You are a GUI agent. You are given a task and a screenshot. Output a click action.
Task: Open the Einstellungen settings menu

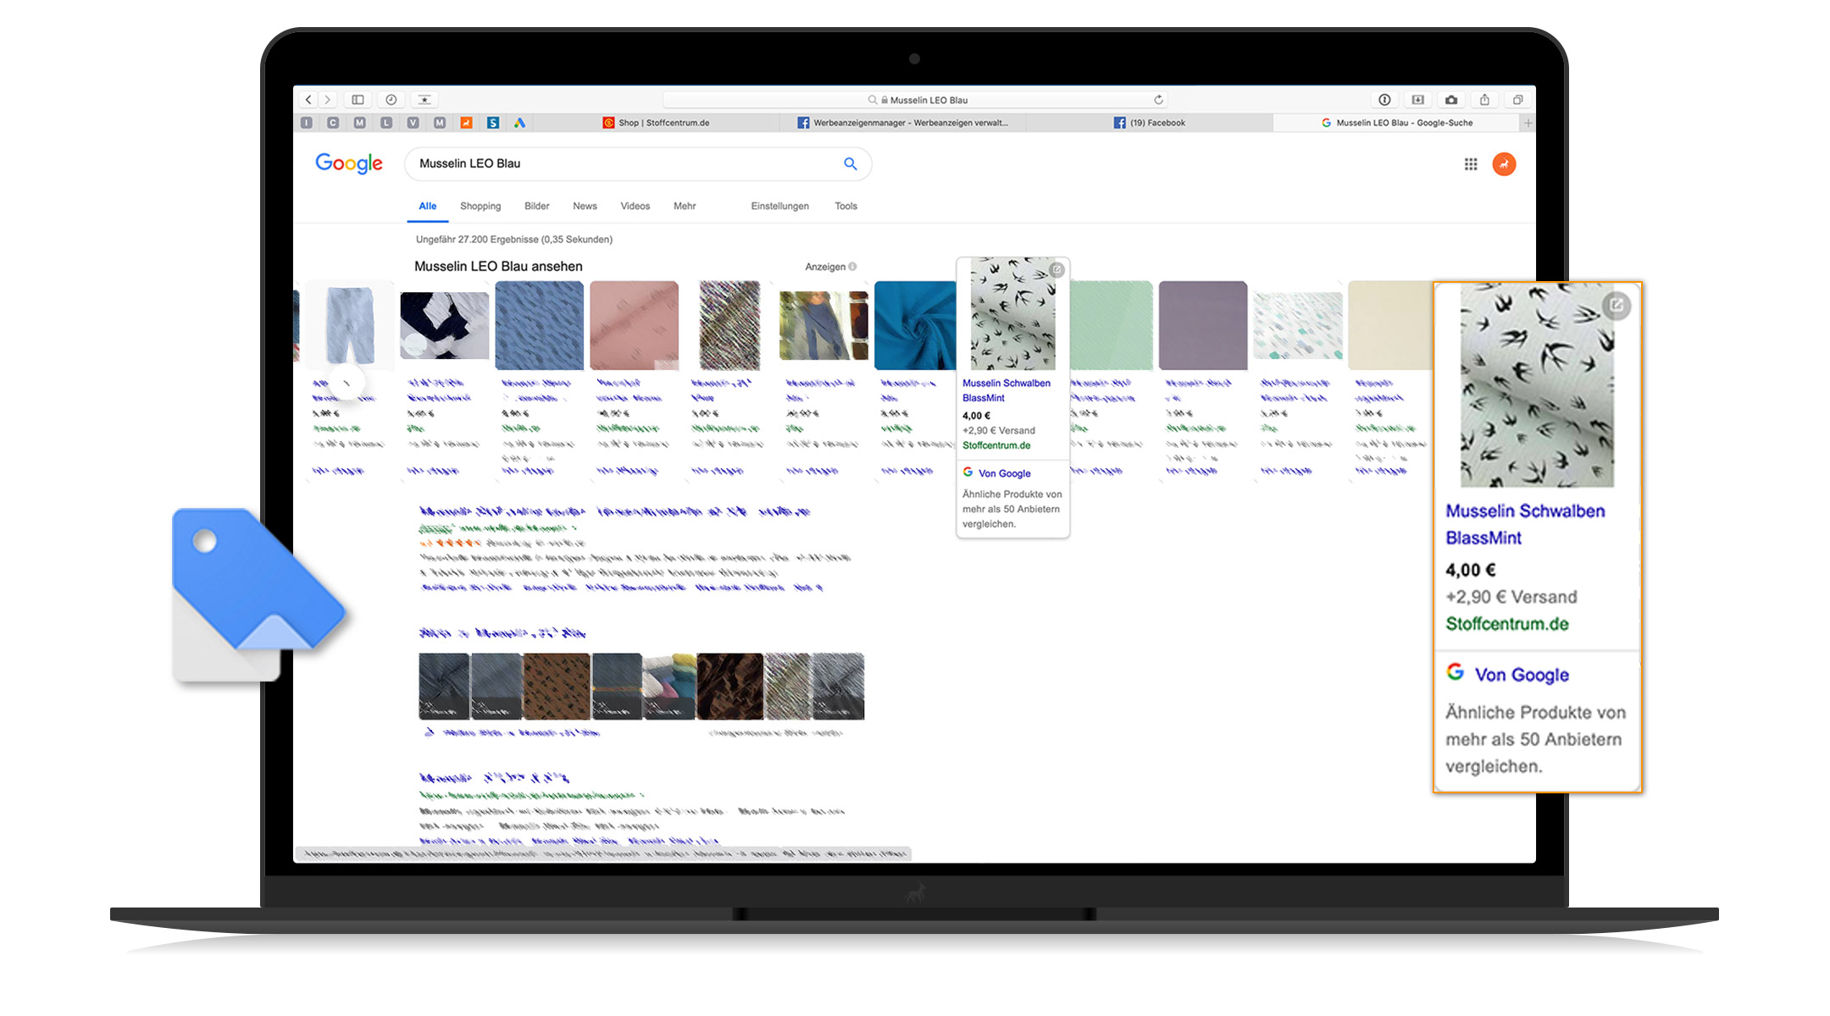coord(779,207)
